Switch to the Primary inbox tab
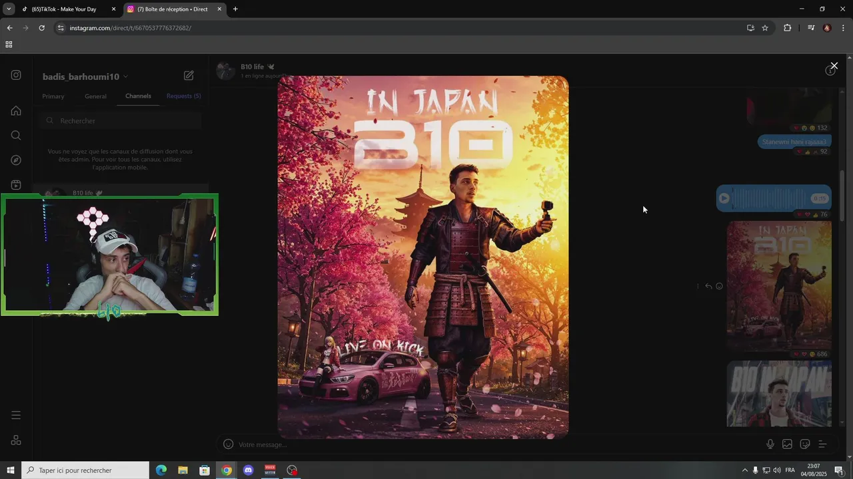This screenshot has width=853, height=479. 53,96
